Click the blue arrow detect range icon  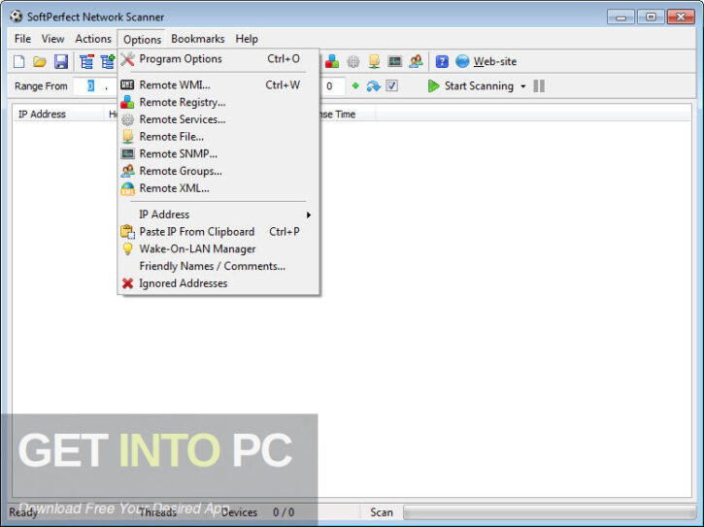point(373,85)
